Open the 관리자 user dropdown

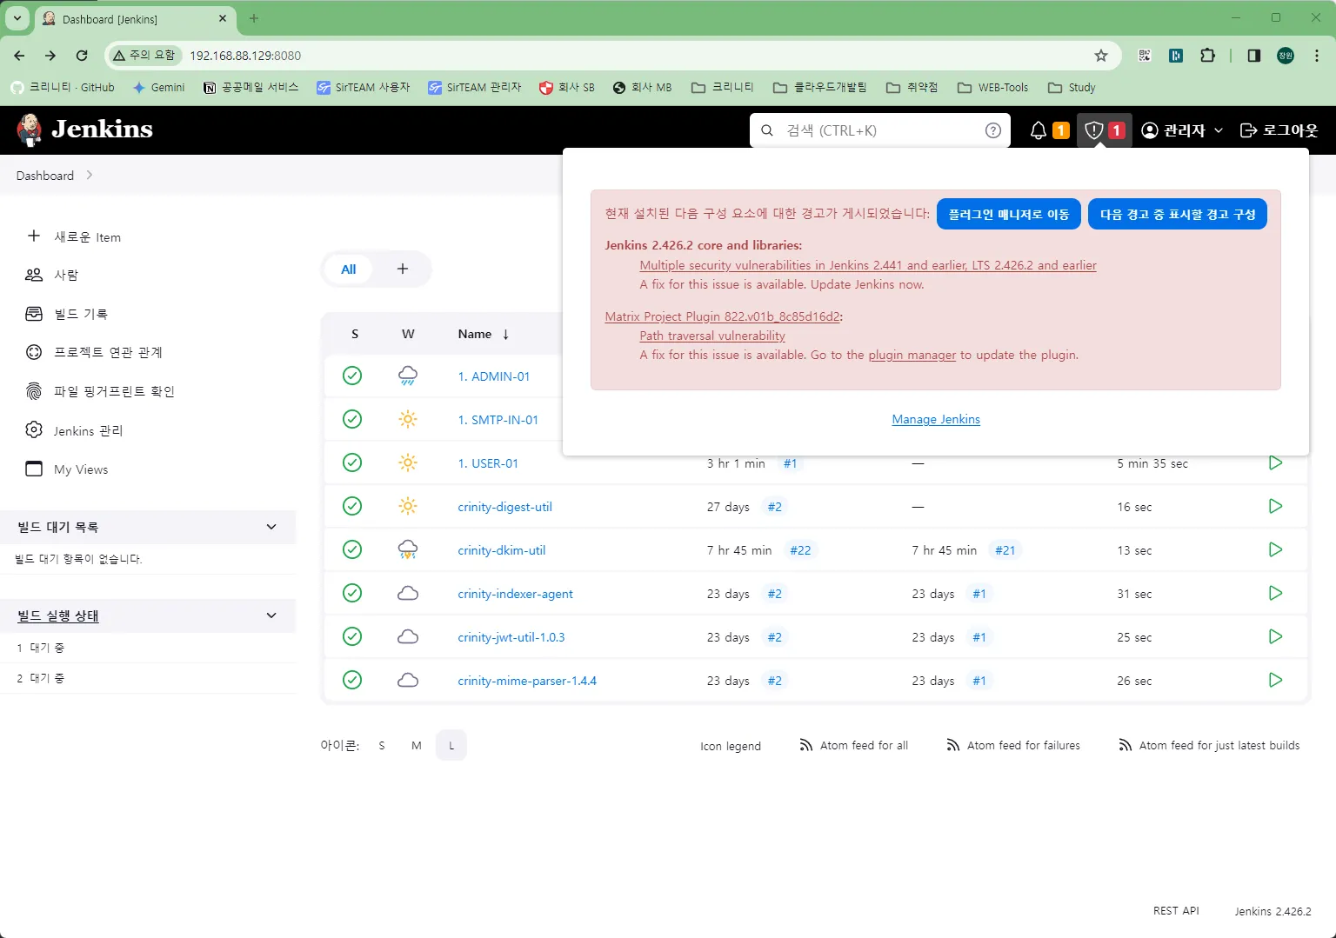(x=1182, y=130)
